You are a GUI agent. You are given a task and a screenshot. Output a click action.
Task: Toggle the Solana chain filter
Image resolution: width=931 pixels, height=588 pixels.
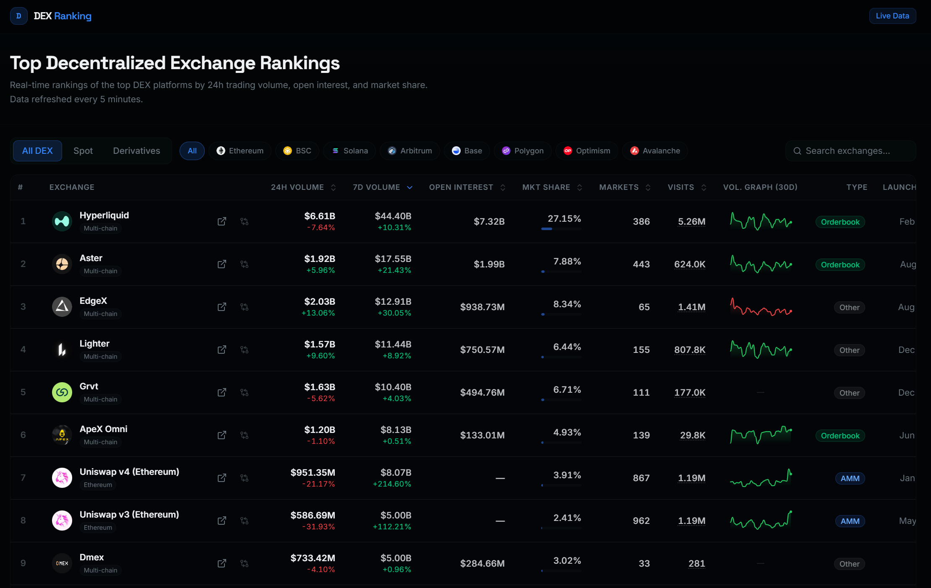click(x=349, y=151)
